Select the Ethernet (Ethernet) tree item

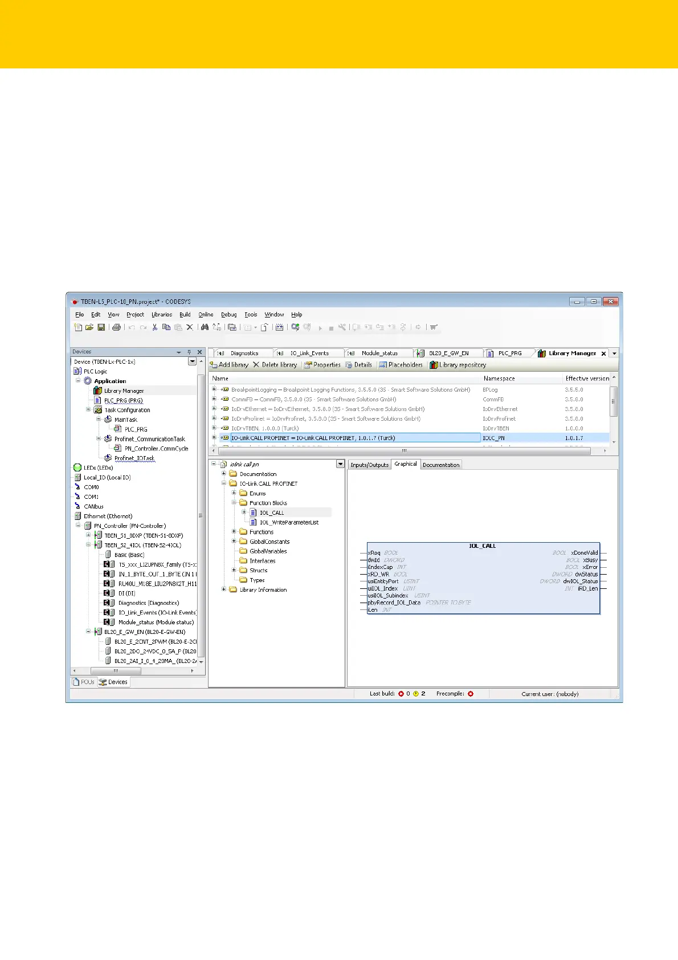tap(108, 516)
